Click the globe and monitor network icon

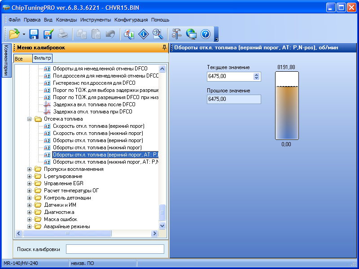coord(192,34)
